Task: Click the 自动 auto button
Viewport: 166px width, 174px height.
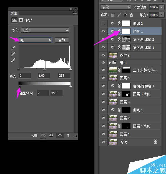Action: pos(62,40)
